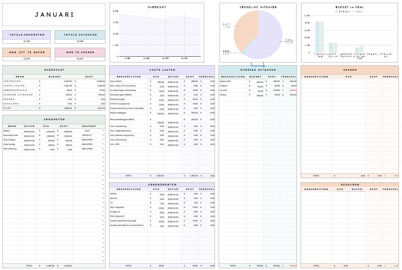This screenshot has height=270, width=402.
Task: Select the Overige Uitgaven section header
Action: click(x=258, y=70)
